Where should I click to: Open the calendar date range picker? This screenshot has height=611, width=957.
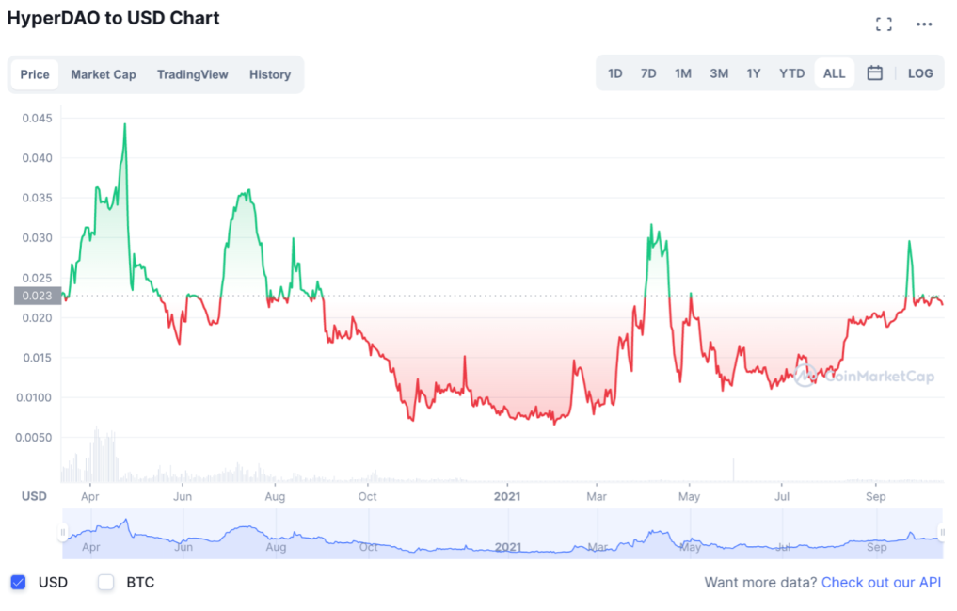click(x=874, y=73)
